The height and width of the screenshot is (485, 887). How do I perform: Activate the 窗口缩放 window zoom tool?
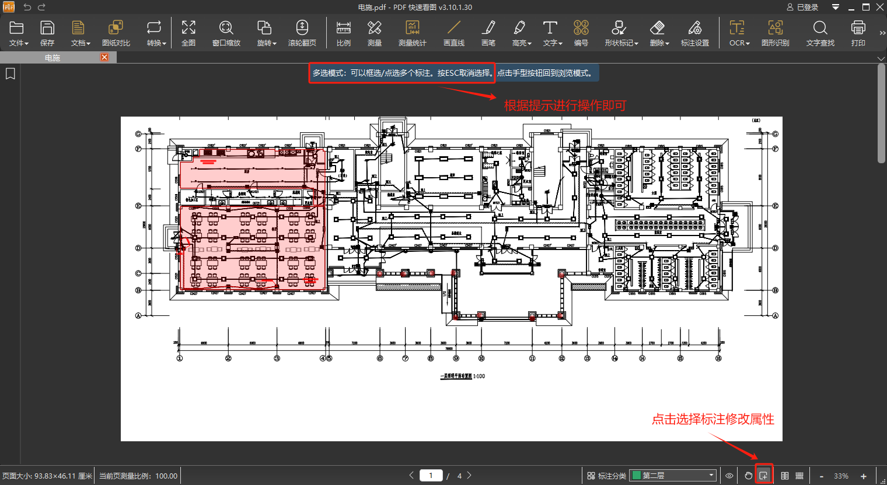(x=226, y=33)
